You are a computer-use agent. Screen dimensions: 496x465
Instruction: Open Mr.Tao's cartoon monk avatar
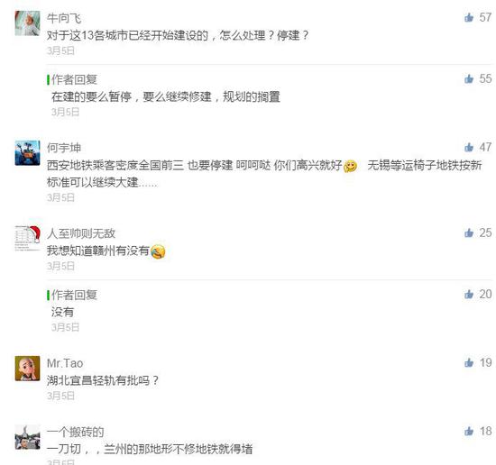coord(28,369)
